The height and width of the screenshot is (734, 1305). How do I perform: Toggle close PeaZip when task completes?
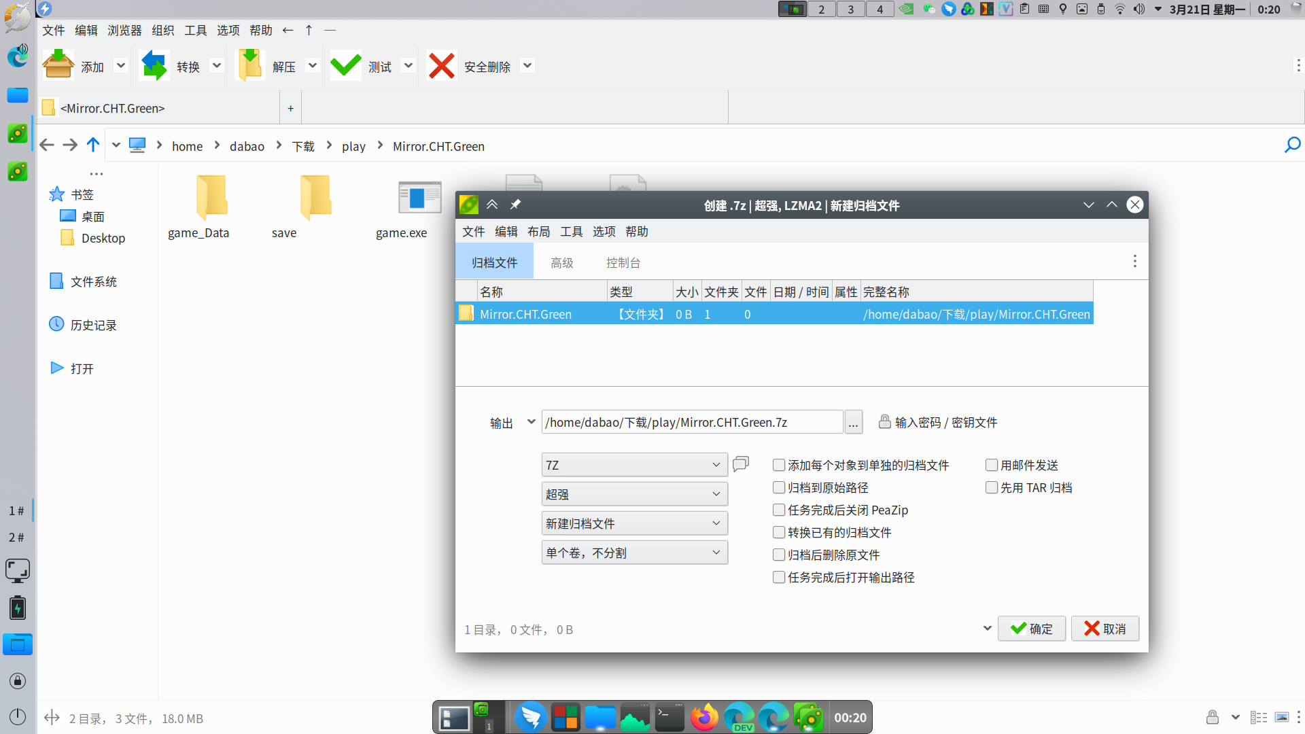click(779, 510)
